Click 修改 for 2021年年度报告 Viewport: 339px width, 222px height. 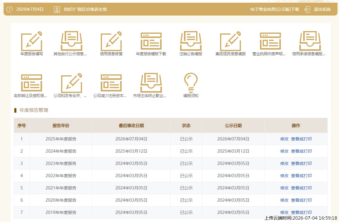[x=284, y=188]
